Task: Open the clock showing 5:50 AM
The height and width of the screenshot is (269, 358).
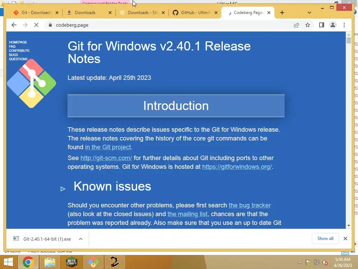Action: [343, 262]
